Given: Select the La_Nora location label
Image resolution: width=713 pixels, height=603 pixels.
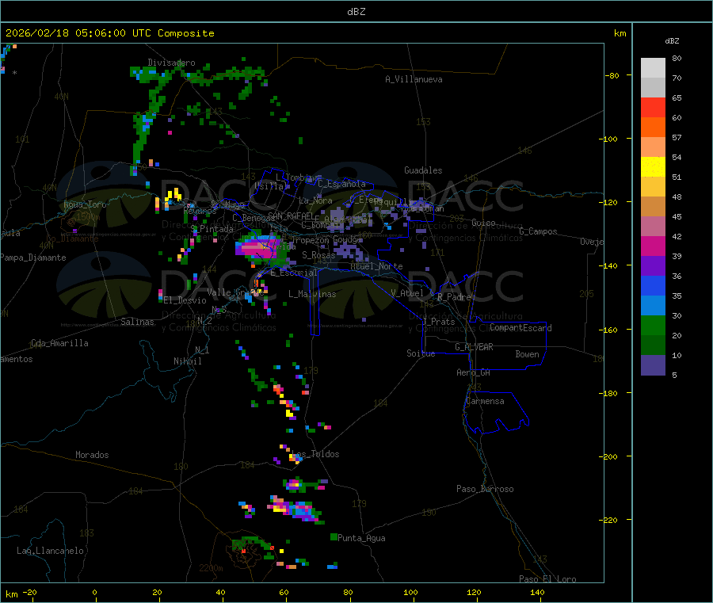Looking at the screenshot, I should [x=315, y=200].
